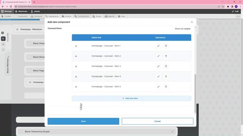Edit Homepage - Carousel - Item 1
Viewport: 243px width, 136px height.
[158, 46]
